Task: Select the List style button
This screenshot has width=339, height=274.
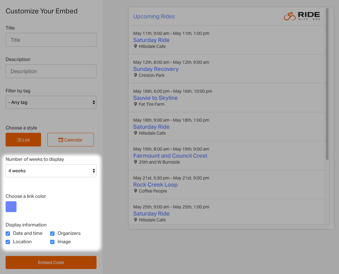Action: 23,140
